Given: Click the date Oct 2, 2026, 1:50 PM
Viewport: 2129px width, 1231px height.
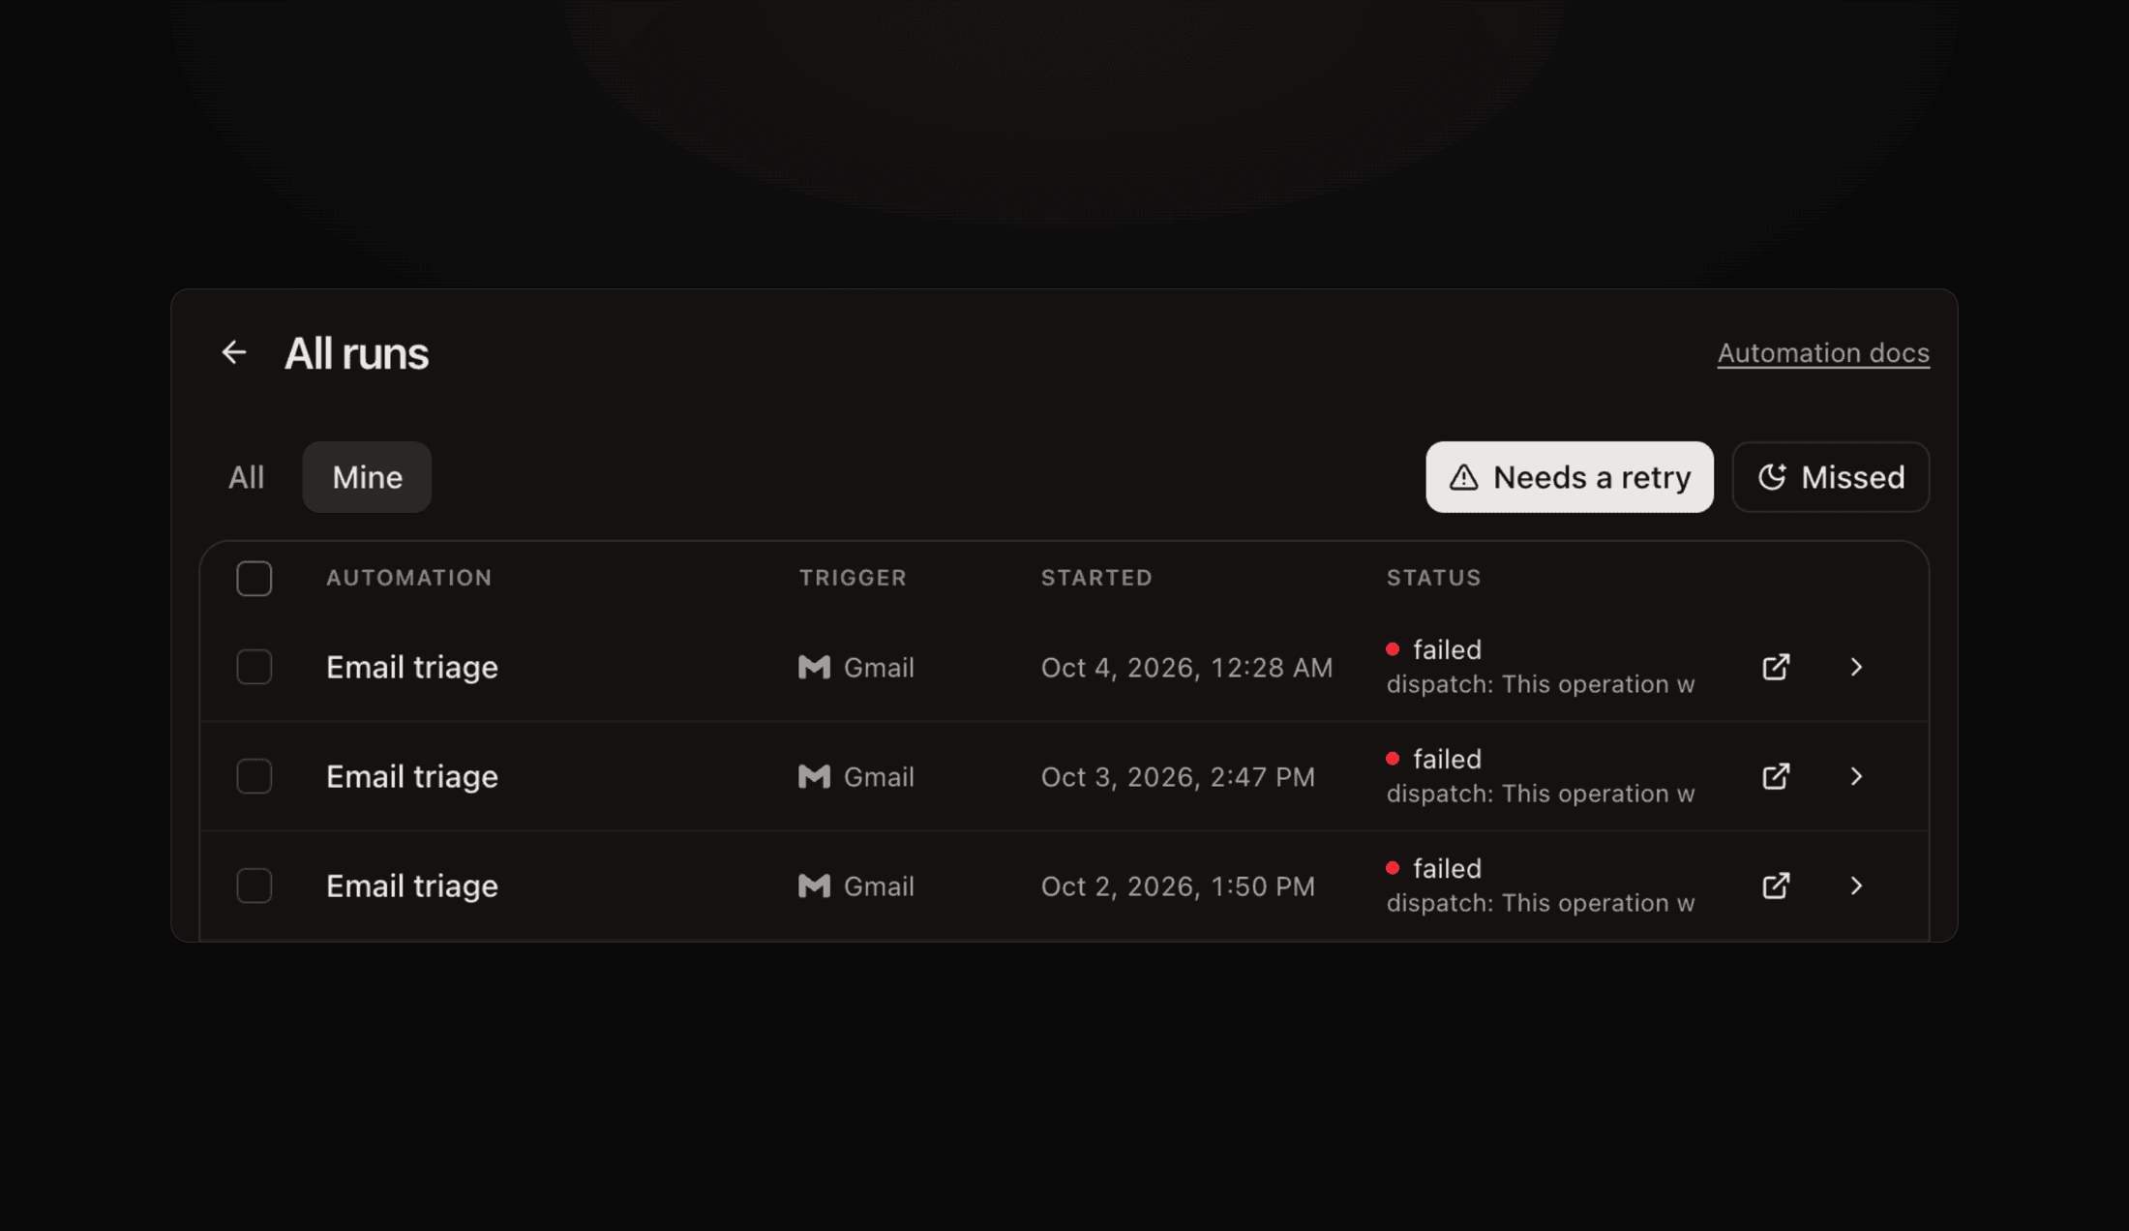Looking at the screenshot, I should tap(1178, 886).
